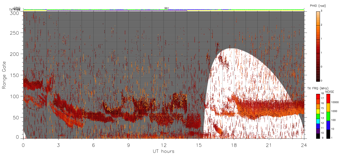
Task: Click Range Gate tick label "300"
Action: click(x=14, y=13)
